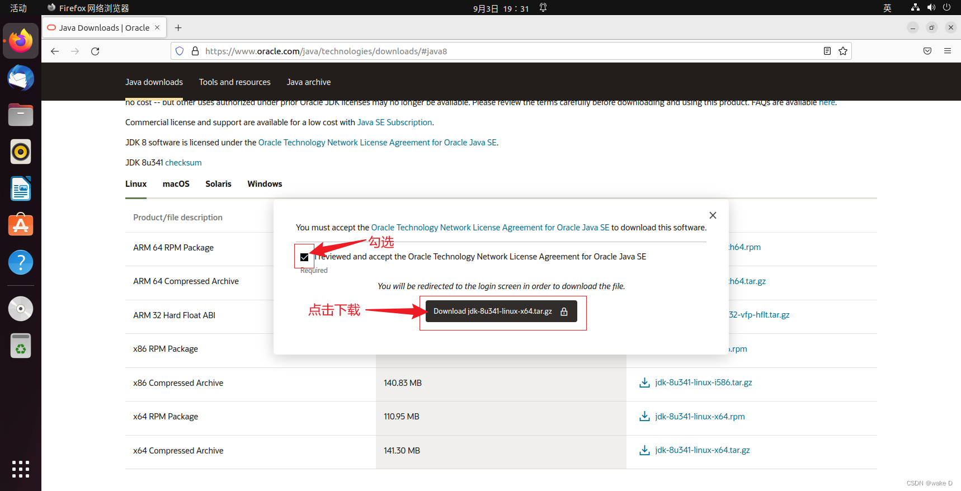This screenshot has height=491, width=961.
Task: Open license agreement link in dialog
Action: click(x=490, y=228)
